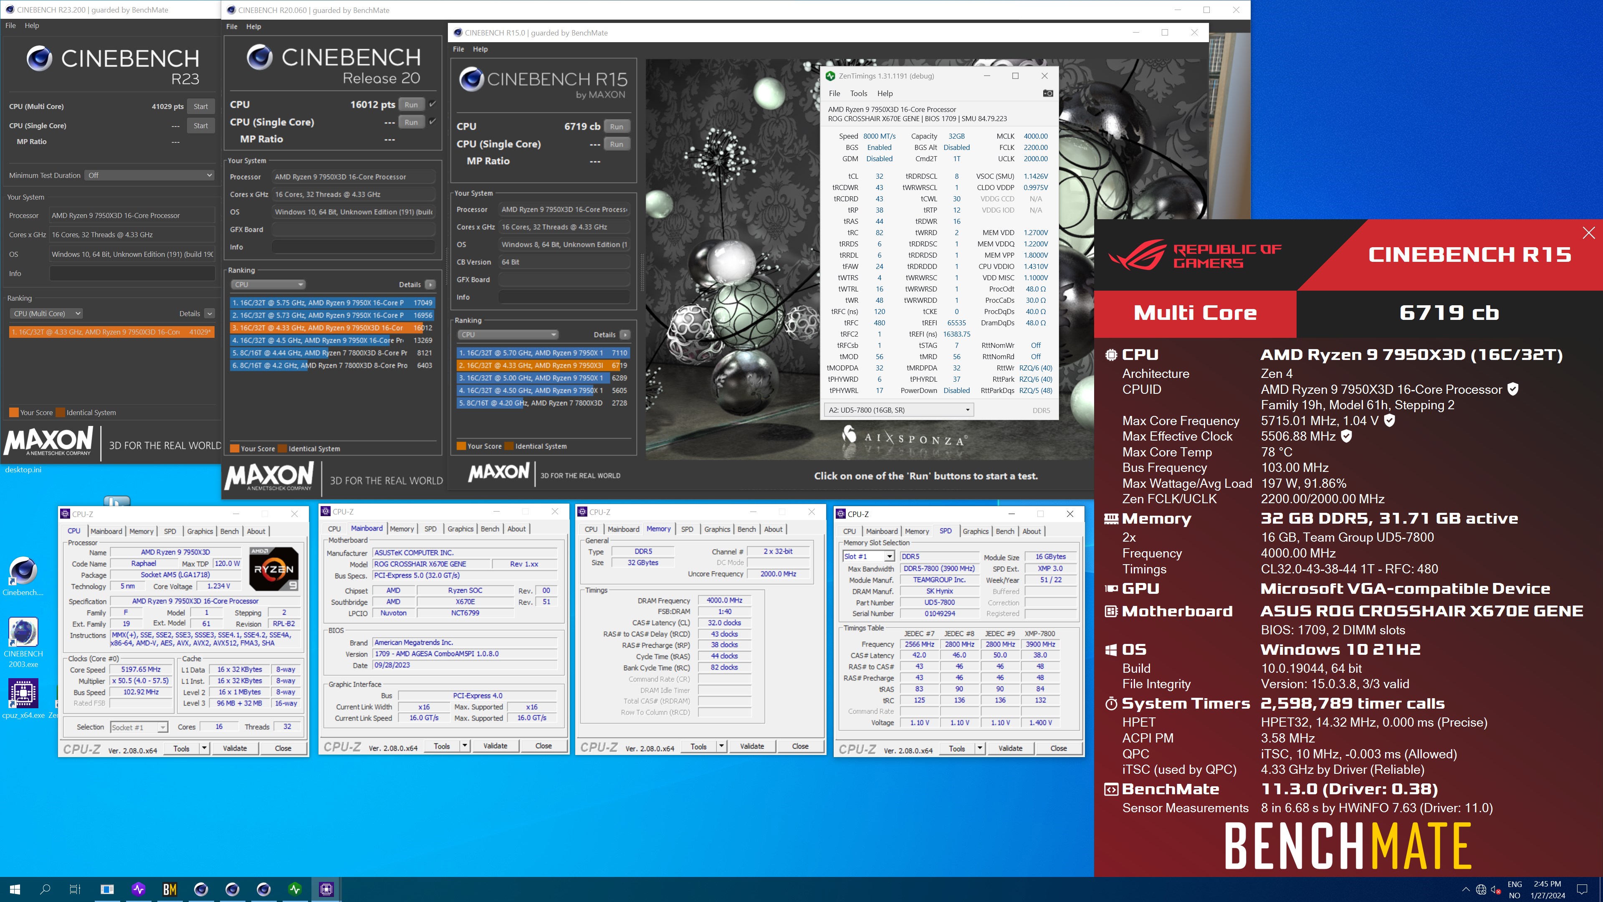
Task: Select cpuz_x64.exe desktop icon
Action: point(23,699)
